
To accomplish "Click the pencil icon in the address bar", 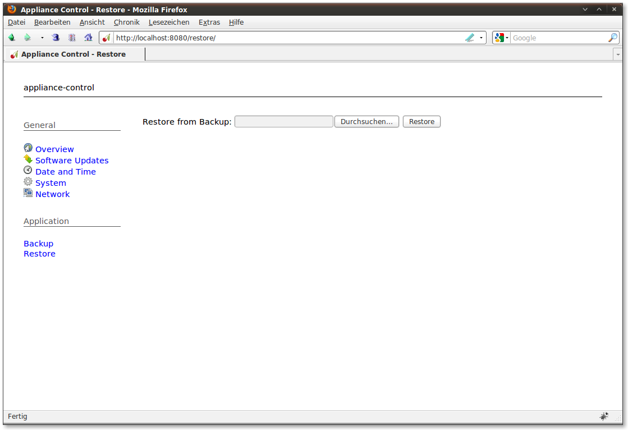I will pyautogui.click(x=470, y=38).
